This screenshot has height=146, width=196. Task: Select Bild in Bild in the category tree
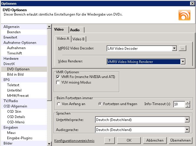coord(15,74)
